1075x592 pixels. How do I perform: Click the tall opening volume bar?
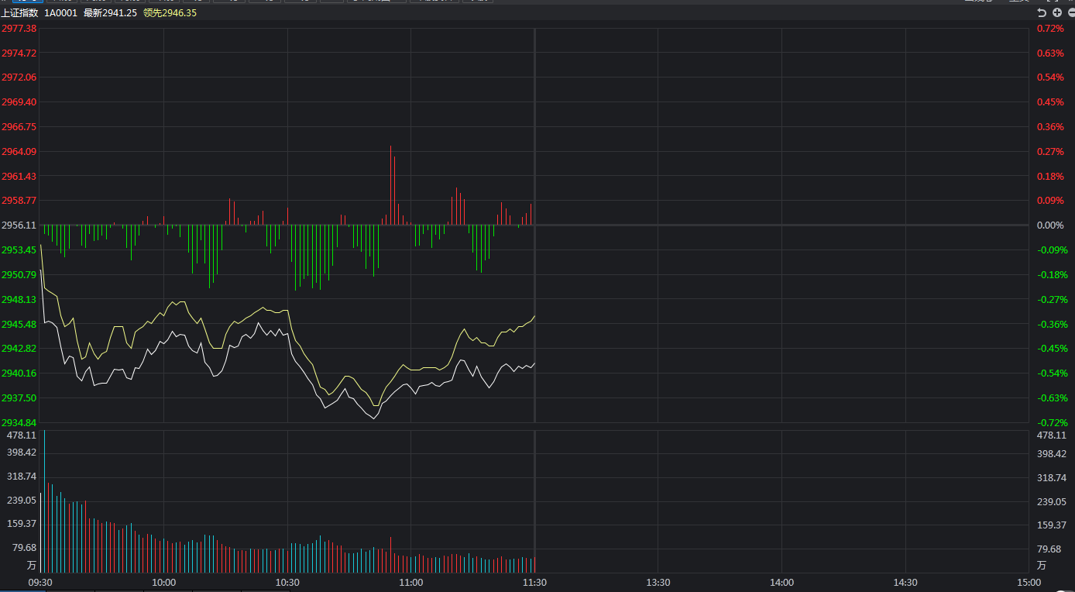click(44, 501)
